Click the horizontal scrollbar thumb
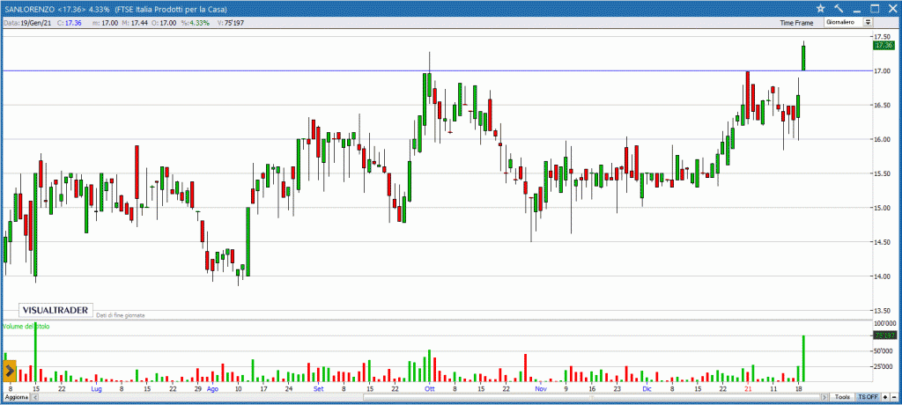Screen dimensions: 902x405 pyautogui.click(x=593, y=397)
